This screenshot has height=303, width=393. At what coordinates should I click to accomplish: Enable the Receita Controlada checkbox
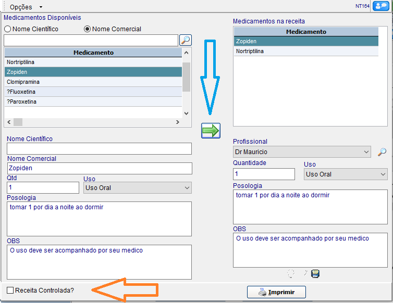pos(10,290)
